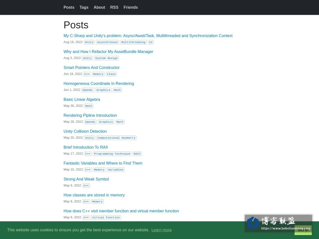319x239 pixels.
Task: Filter by the Multithreading tag
Action: point(133,42)
